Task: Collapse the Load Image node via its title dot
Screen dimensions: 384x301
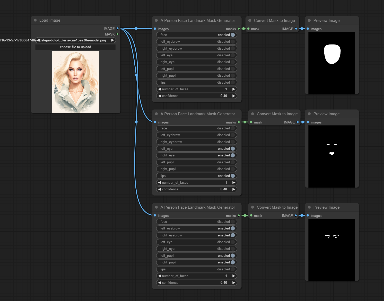Action: coord(35,20)
